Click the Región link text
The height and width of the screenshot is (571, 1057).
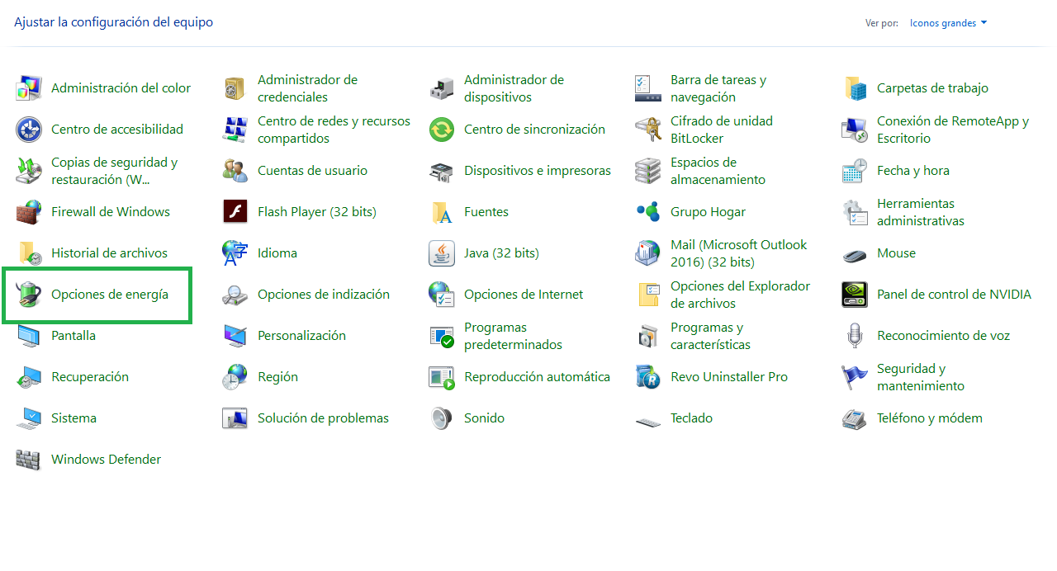[x=277, y=377]
